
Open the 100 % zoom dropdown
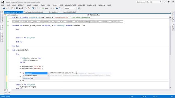coord(11,90)
